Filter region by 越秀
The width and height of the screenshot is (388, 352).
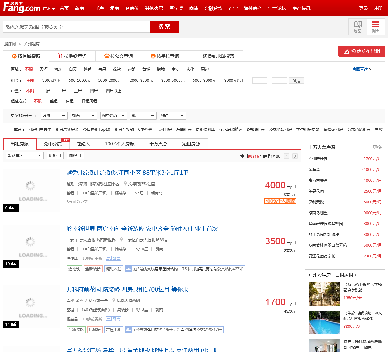[87, 69]
